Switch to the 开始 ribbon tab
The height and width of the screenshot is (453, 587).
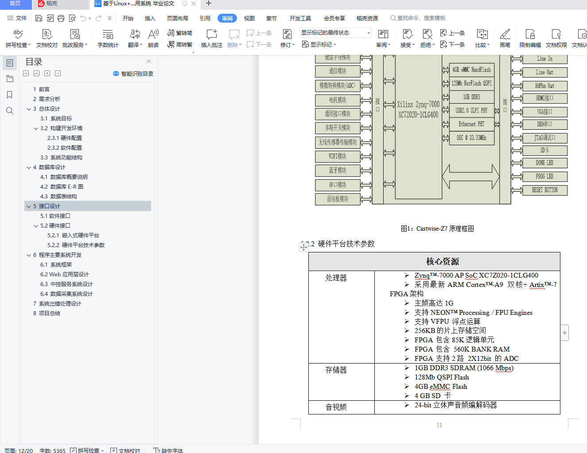point(128,18)
